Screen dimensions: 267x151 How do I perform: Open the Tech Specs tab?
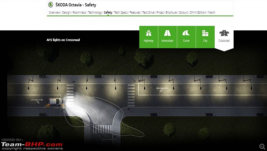click(121, 12)
